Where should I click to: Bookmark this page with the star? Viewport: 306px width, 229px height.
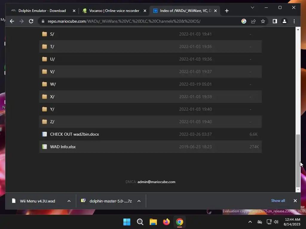pyautogui.click(x=263, y=21)
